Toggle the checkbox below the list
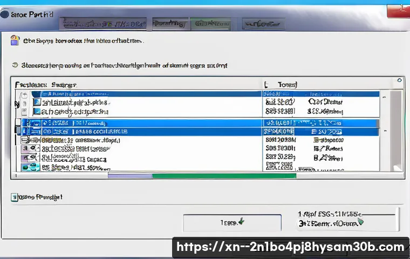410x259 pixels. click(x=15, y=197)
